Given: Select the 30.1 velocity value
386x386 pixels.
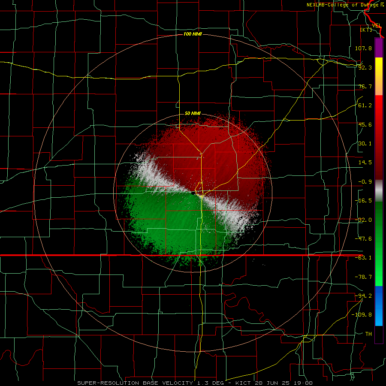Looking at the screenshot, I should [x=365, y=144].
